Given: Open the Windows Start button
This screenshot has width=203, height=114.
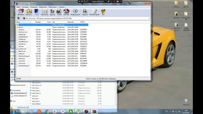Looking at the screenshot, I should click(13, 111).
